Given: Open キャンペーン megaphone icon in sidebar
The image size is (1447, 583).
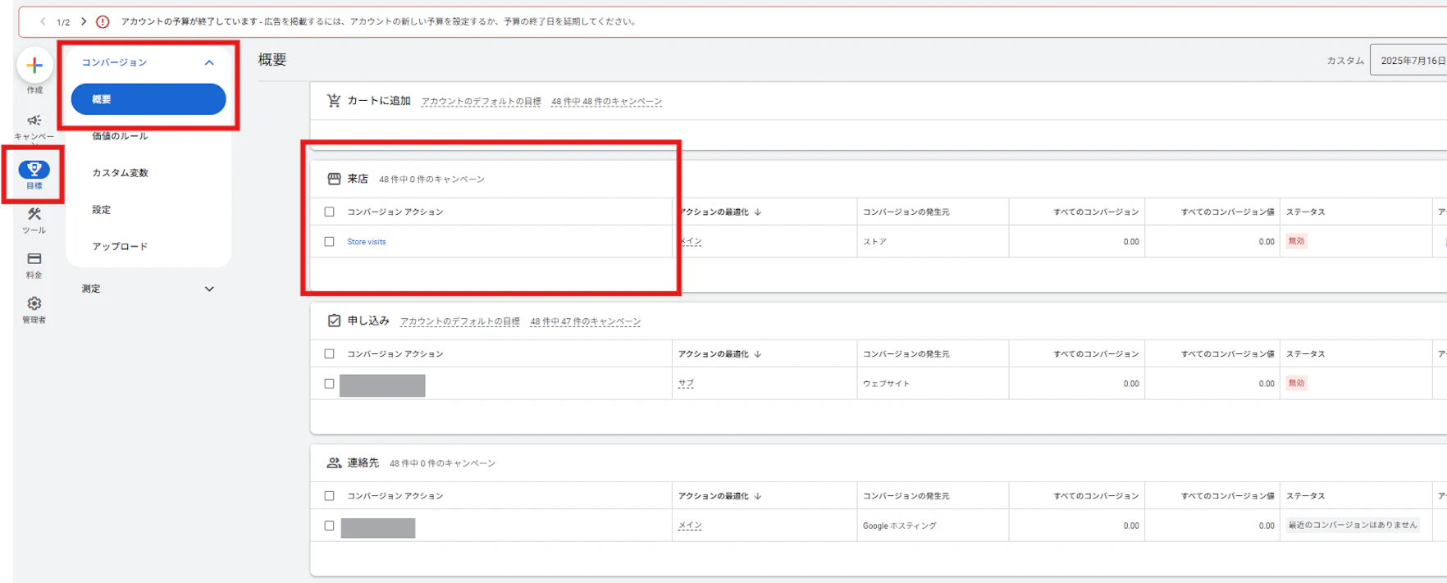Looking at the screenshot, I should click(x=34, y=121).
